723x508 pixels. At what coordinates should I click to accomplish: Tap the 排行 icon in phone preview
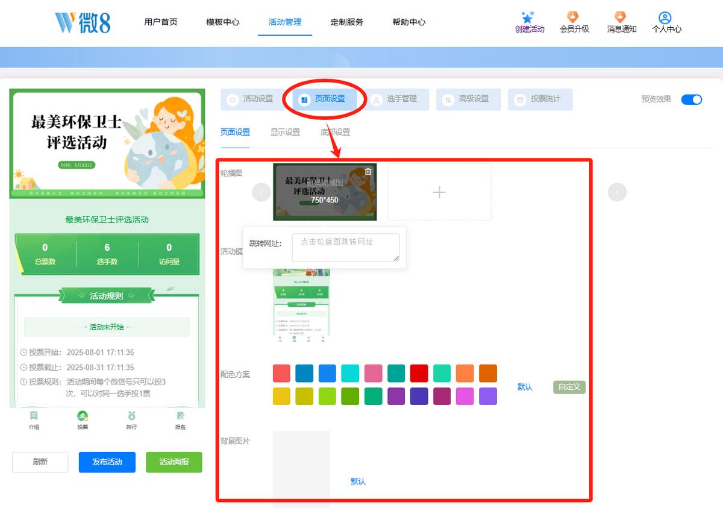click(x=131, y=420)
